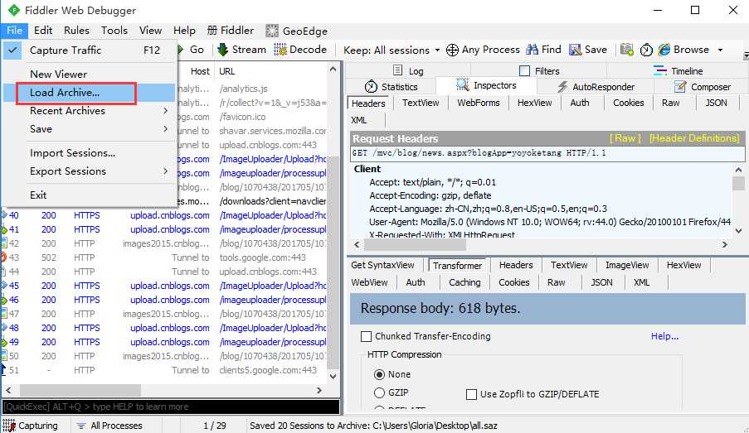Expand Recent Archives submenu arrow
This screenshot has height=433, width=749.
tap(165, 111)
